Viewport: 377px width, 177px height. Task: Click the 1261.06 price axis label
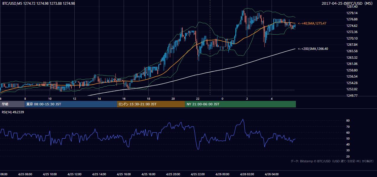[x=352, y=64]
